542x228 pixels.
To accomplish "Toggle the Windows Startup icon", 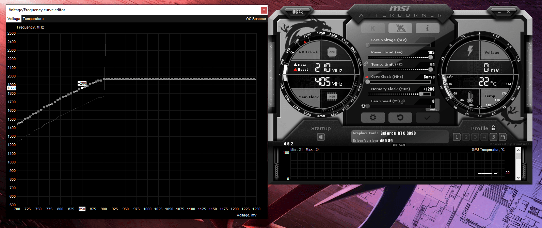I will [321, 137].
